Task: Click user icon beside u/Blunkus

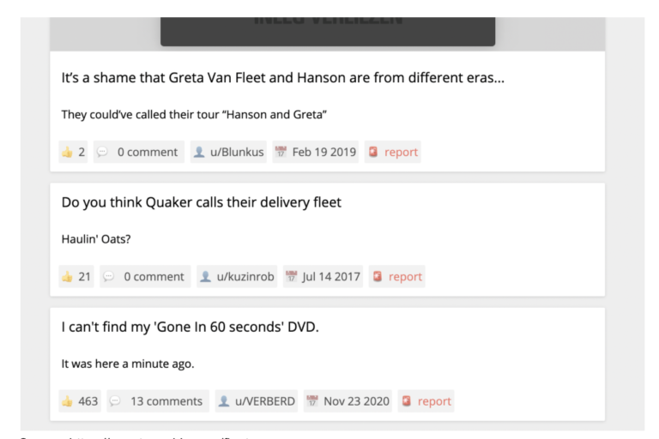Action: coord(199,153)
